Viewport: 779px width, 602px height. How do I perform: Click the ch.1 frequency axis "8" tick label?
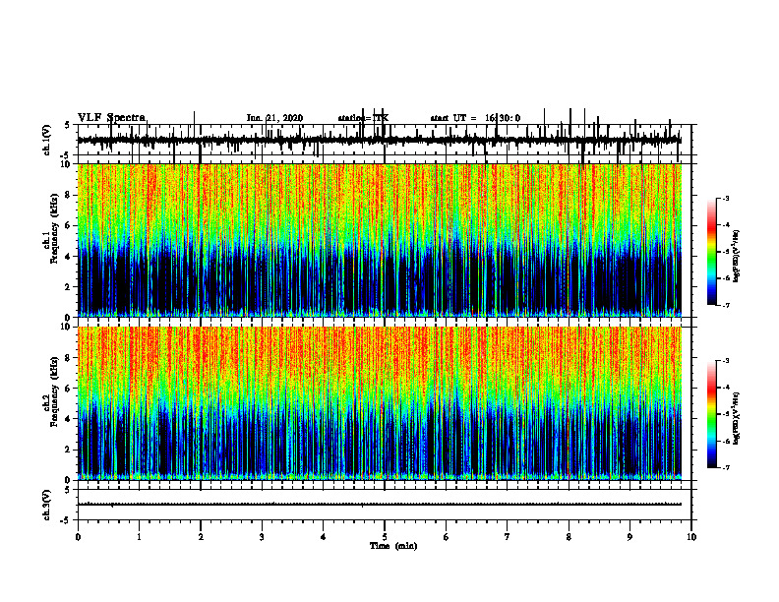(x=68, y=195)
